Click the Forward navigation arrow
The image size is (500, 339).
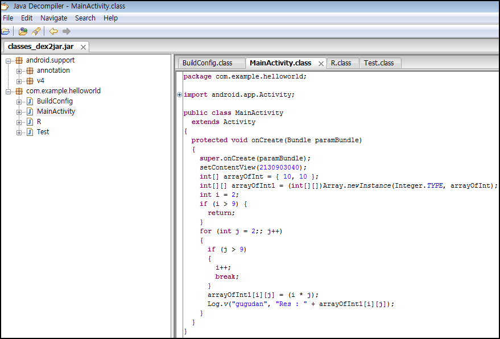[x=67, y=31]
